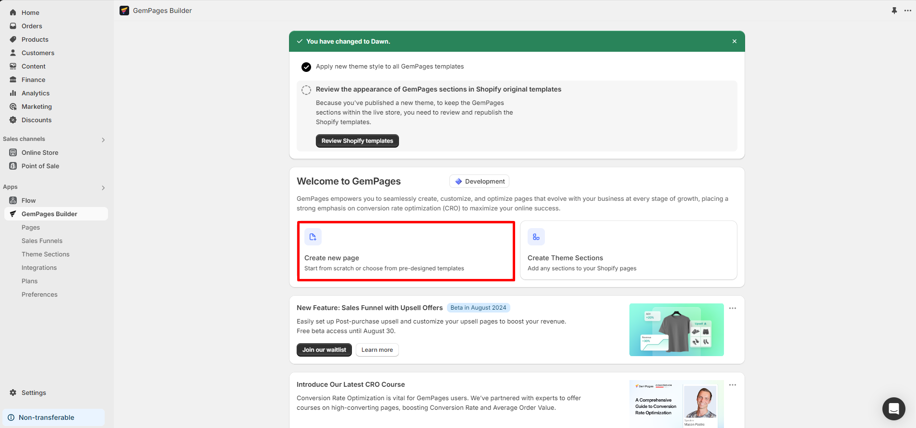The width and height of the screenshot is (916, 428).
Task: Click 'Beta in August 2024' badge
Action: [478, 308]
